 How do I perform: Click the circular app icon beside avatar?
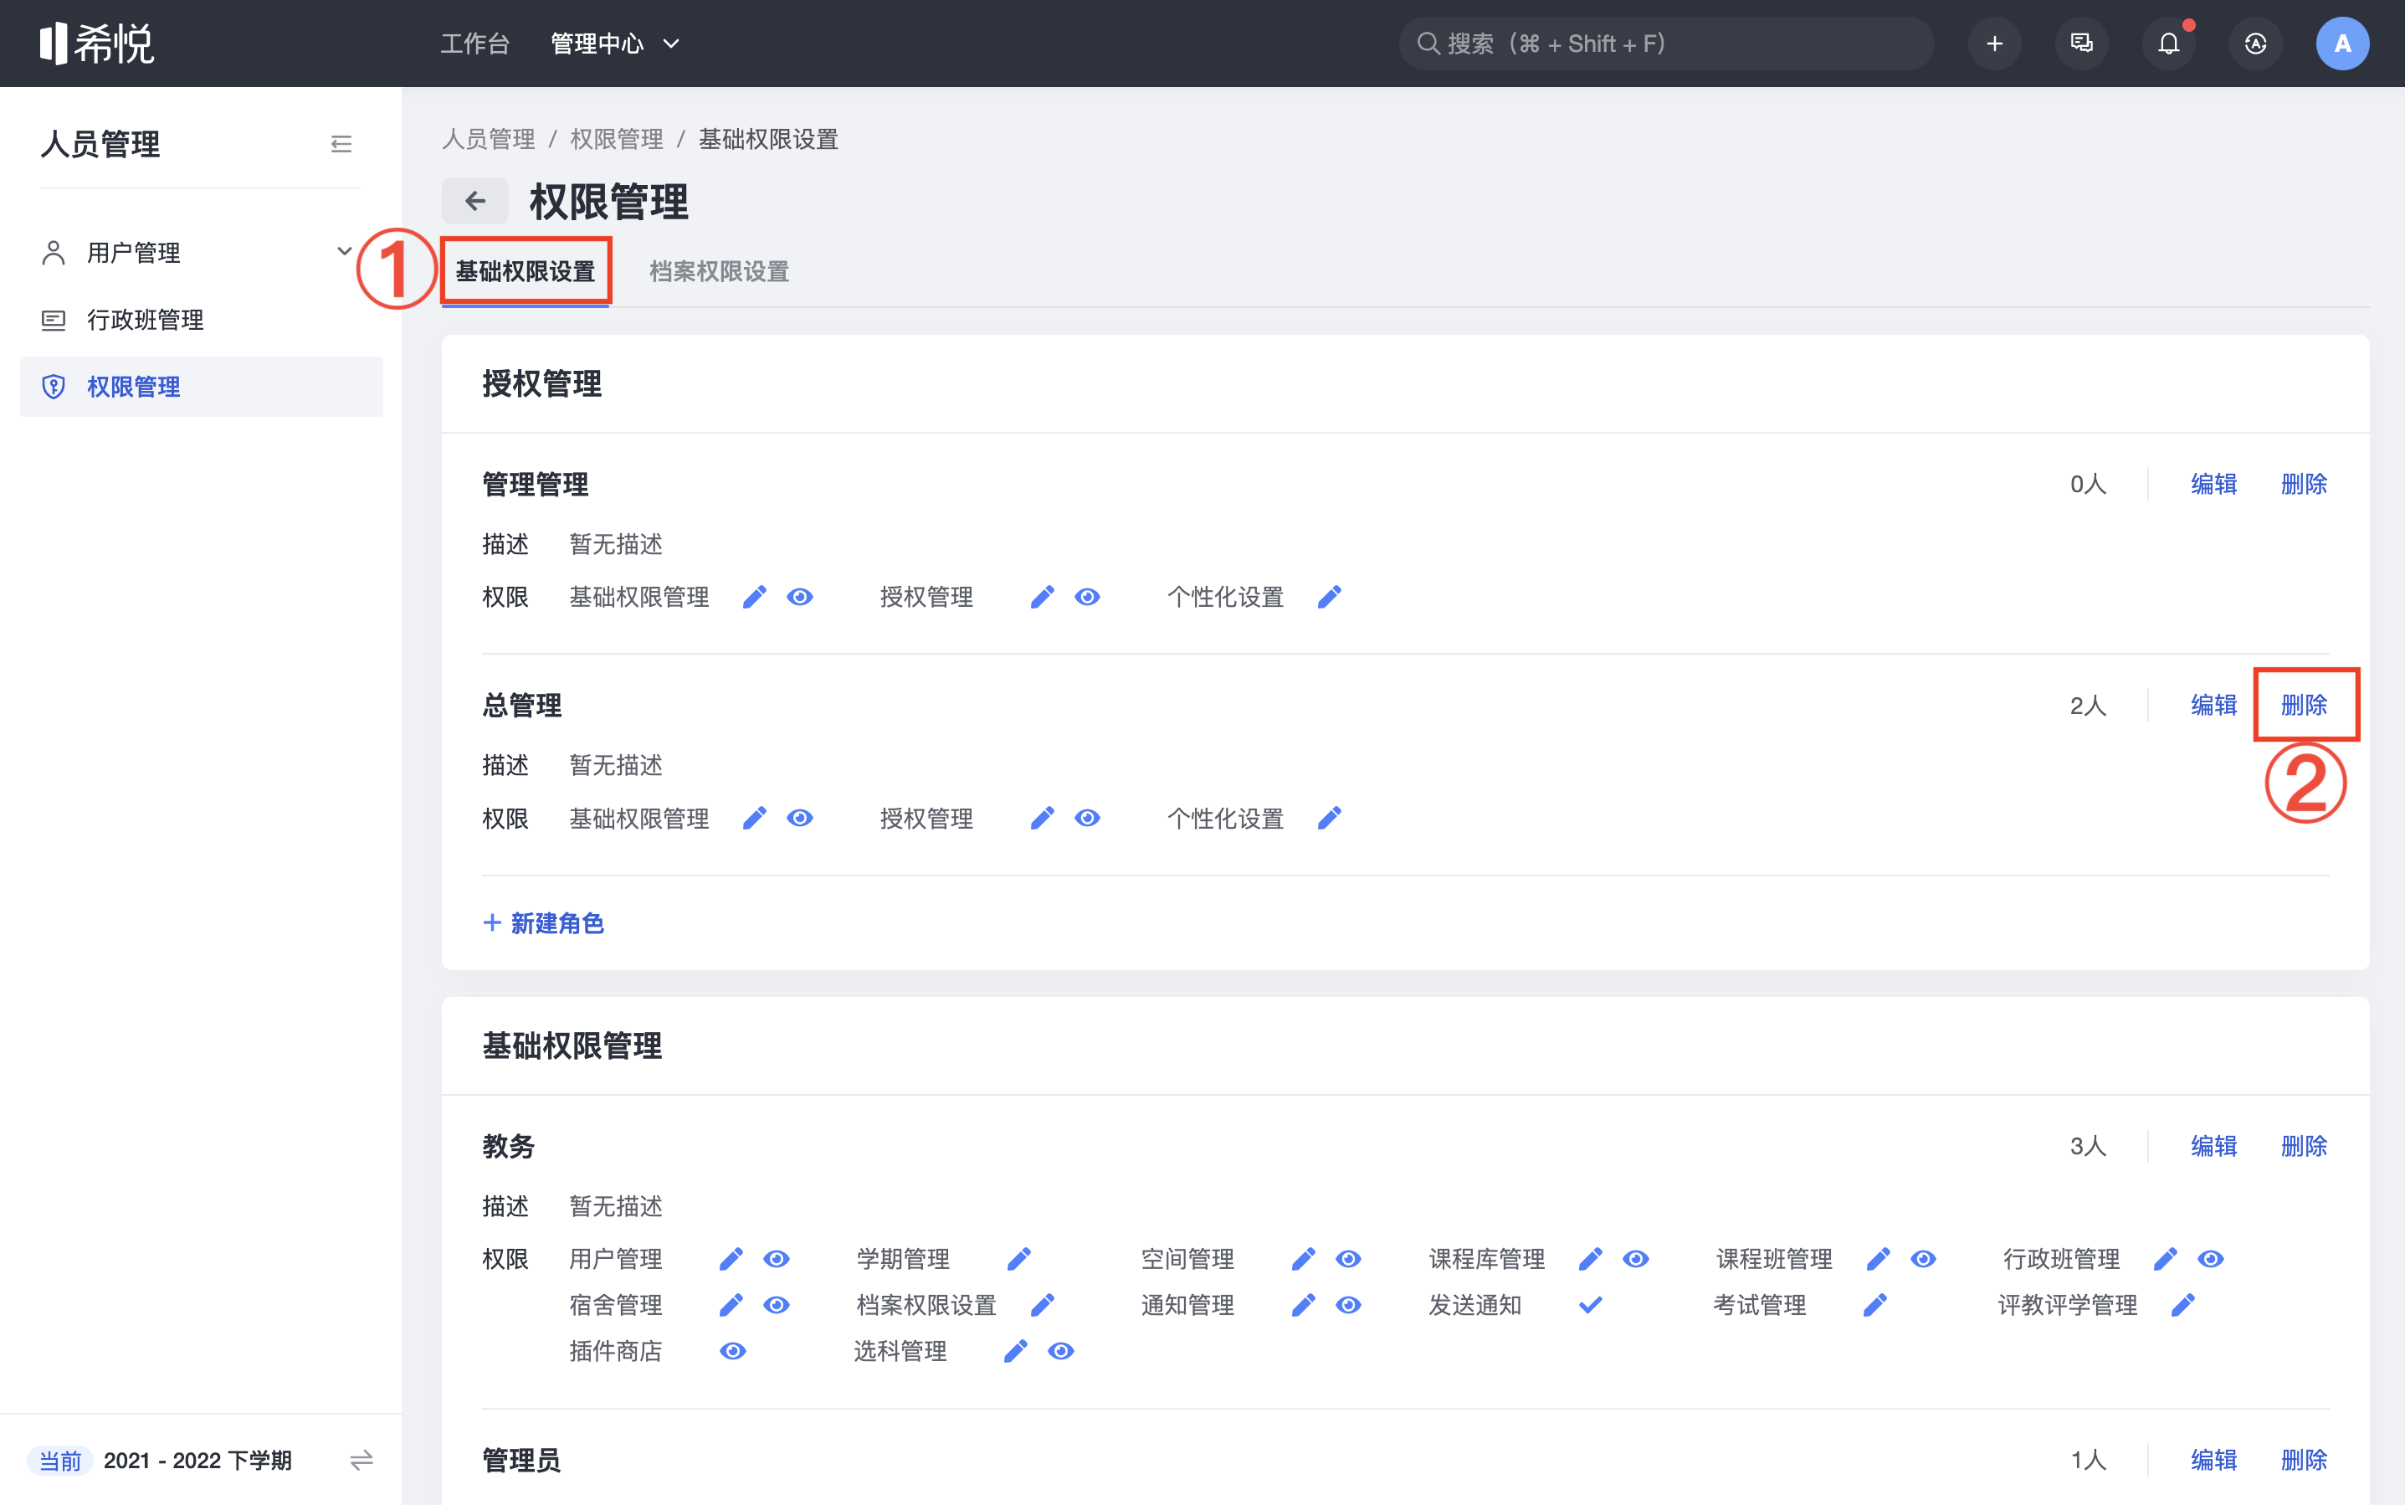pyautogui.click(x=2256, y=43)
